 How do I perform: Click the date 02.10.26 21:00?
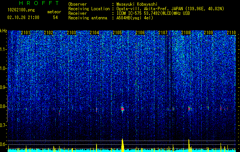pyautogui.click(x=23, y=17)
